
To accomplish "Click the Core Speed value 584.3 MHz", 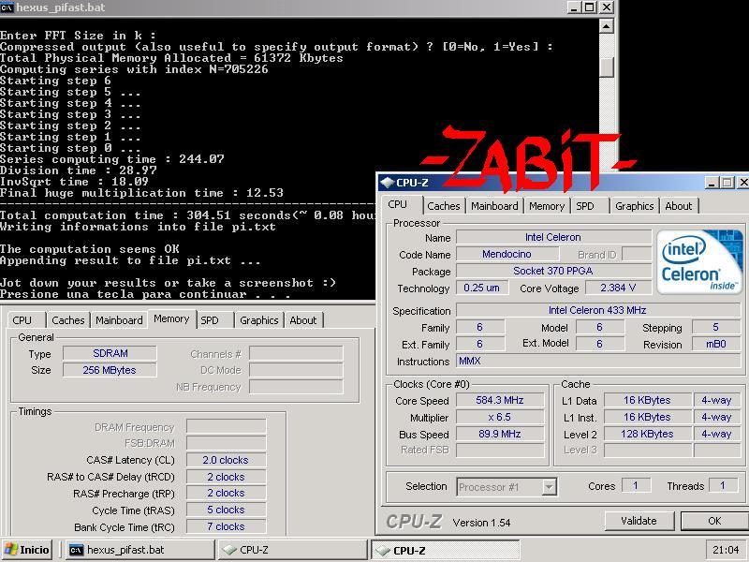I will 500,400.
